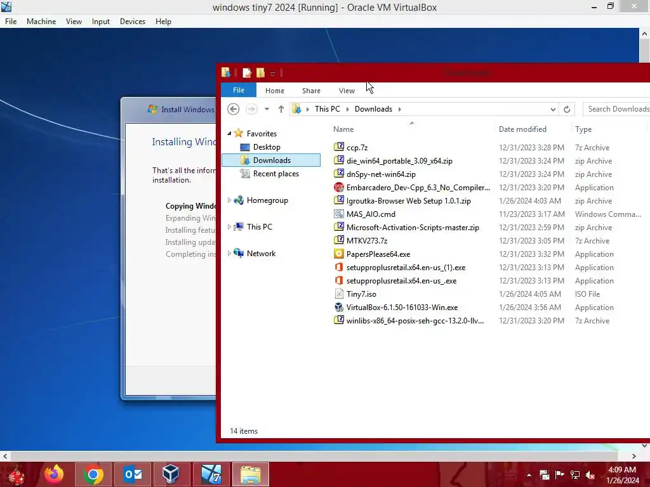Switch to the Windows 7 VM taskbar icon
Screen dimensions: 650x487
[211, 474]
